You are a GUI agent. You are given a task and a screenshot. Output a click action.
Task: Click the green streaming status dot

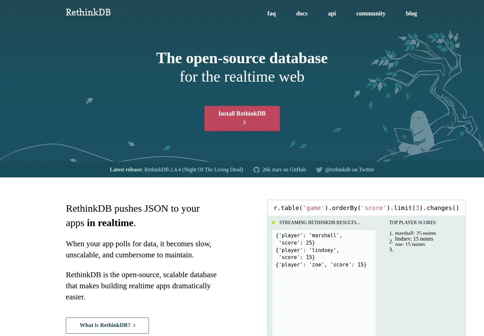[273, 222]
